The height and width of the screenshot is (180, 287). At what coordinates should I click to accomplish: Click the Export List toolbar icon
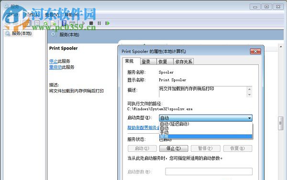[x=54, y=23]
